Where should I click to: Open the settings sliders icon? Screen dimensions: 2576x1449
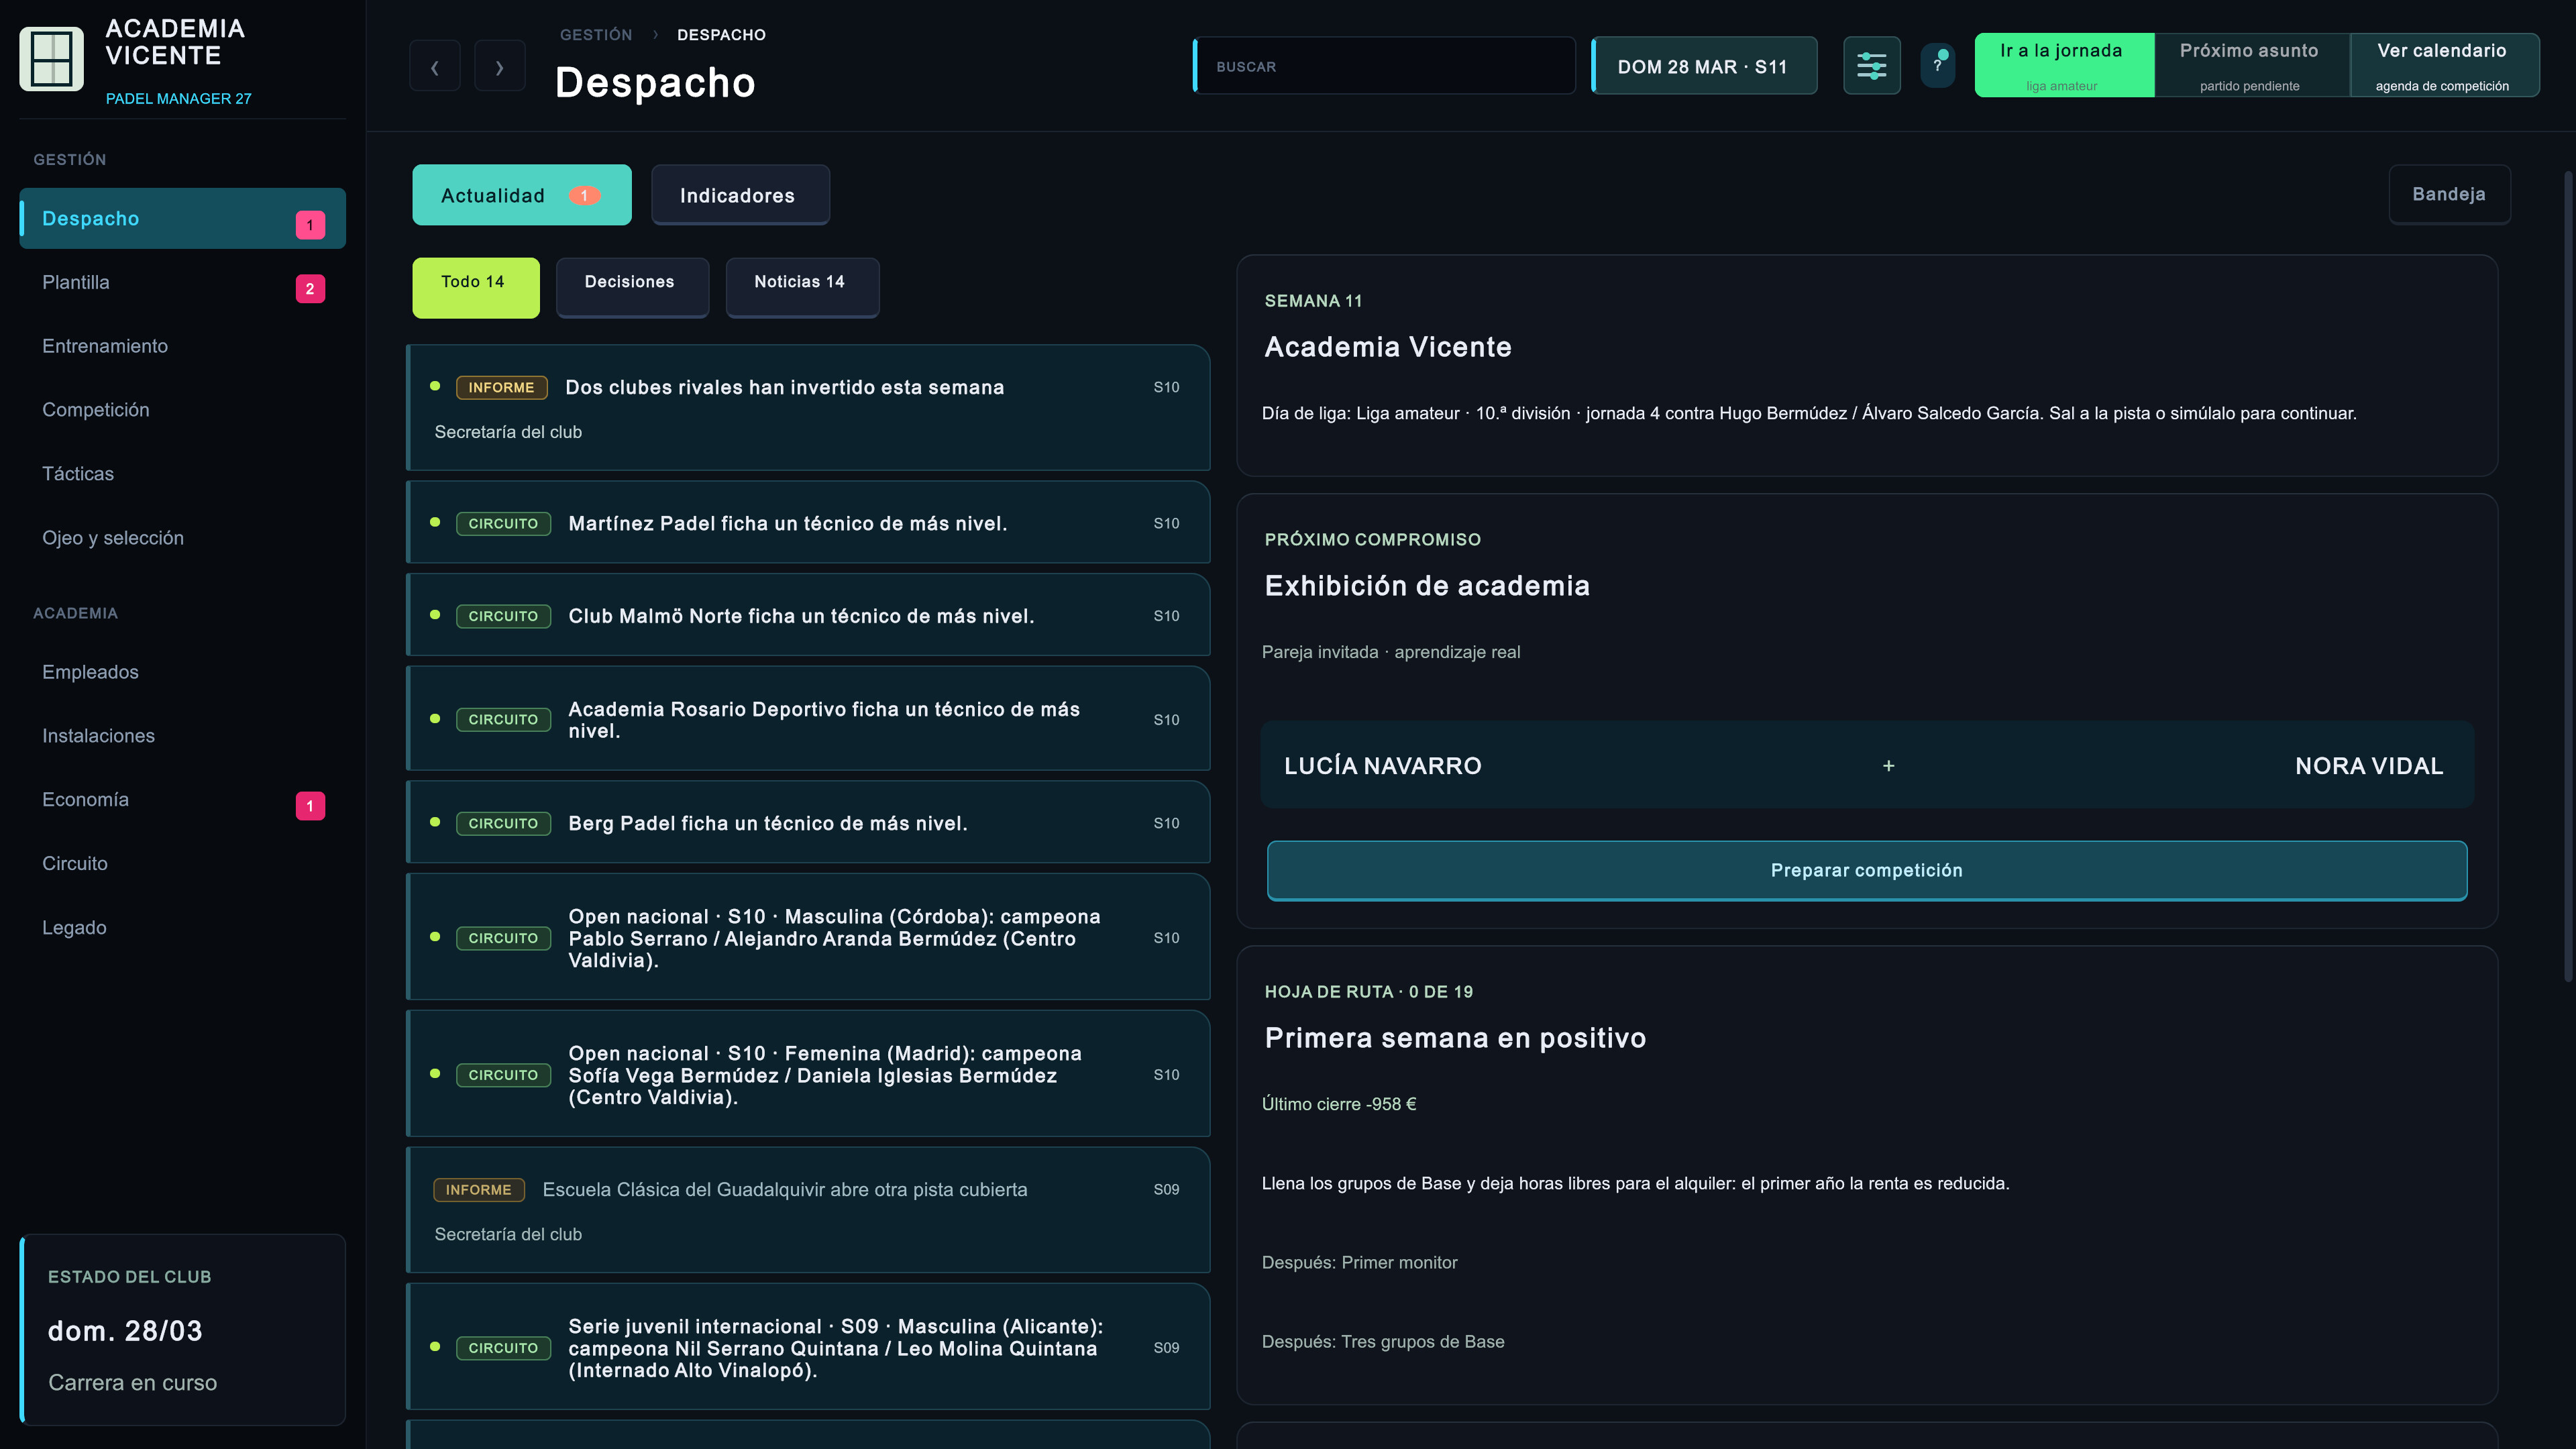(x=1871, y=67)
